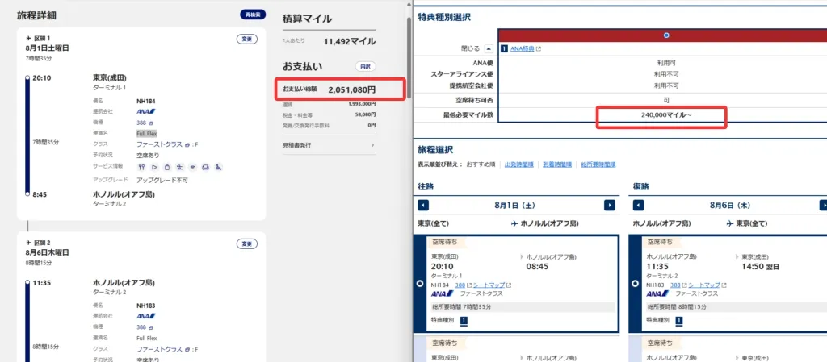Click the 11,492マイル accrued miles value
The image size is (827, 362).
(350, 41)
